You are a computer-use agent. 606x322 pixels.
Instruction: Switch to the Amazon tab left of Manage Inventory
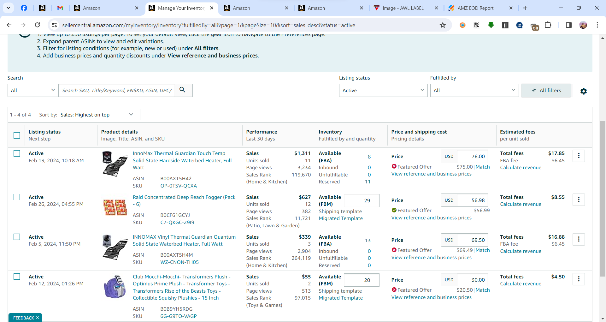[106, 8]
